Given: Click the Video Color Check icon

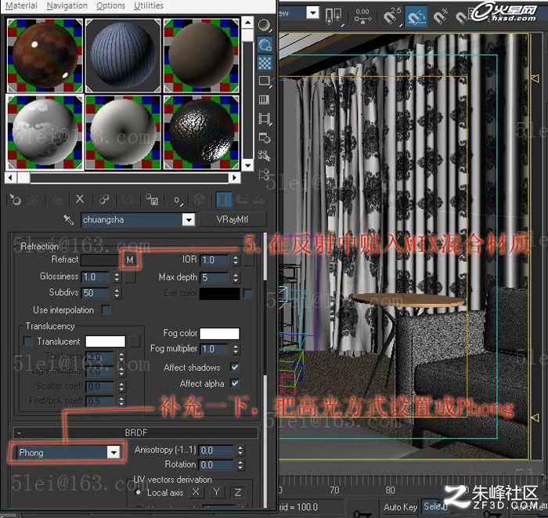Looking at the screenshot, I should click(x=265, y=100).
